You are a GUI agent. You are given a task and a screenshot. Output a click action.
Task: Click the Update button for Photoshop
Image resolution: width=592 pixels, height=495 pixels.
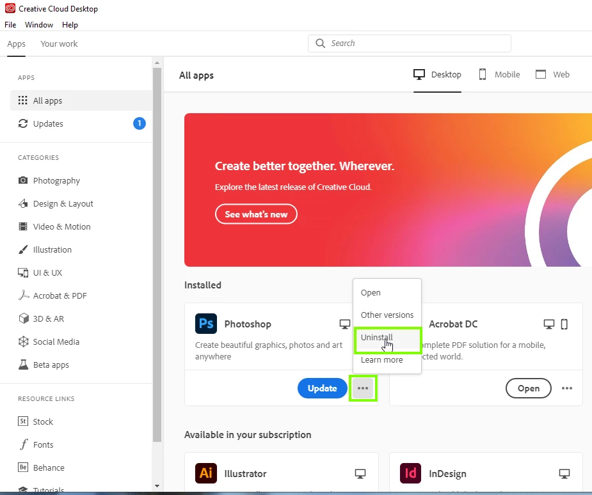point(322,388)
